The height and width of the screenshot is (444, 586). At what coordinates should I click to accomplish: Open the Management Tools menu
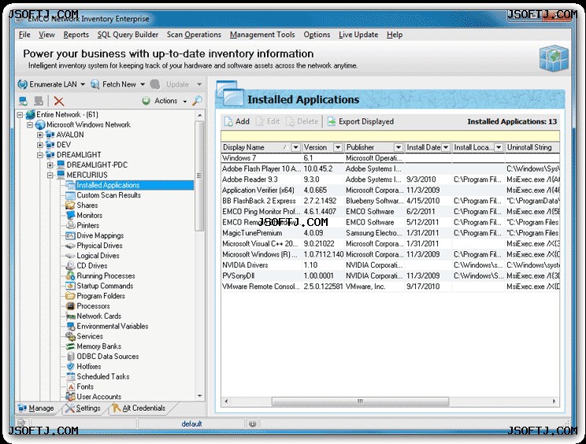(262, 35)
